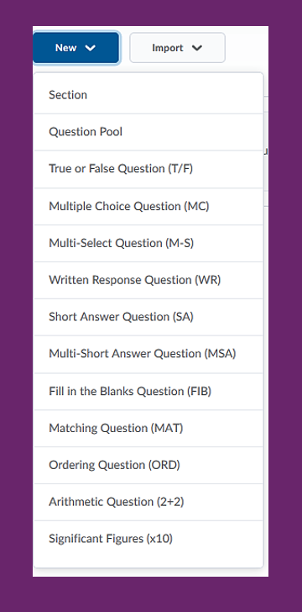The image size is (302, 612).
Task: Click the chevron icon on Import button
Action: tap(197, 48)
